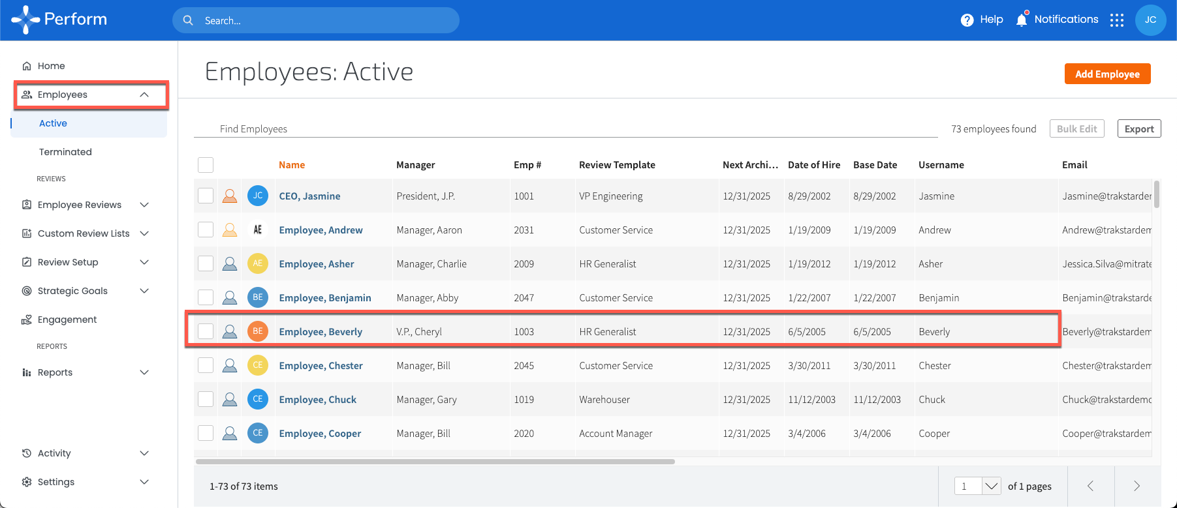Open the page number dropdown
This screenshot has height=508, width=1177.
pos(992,486)
